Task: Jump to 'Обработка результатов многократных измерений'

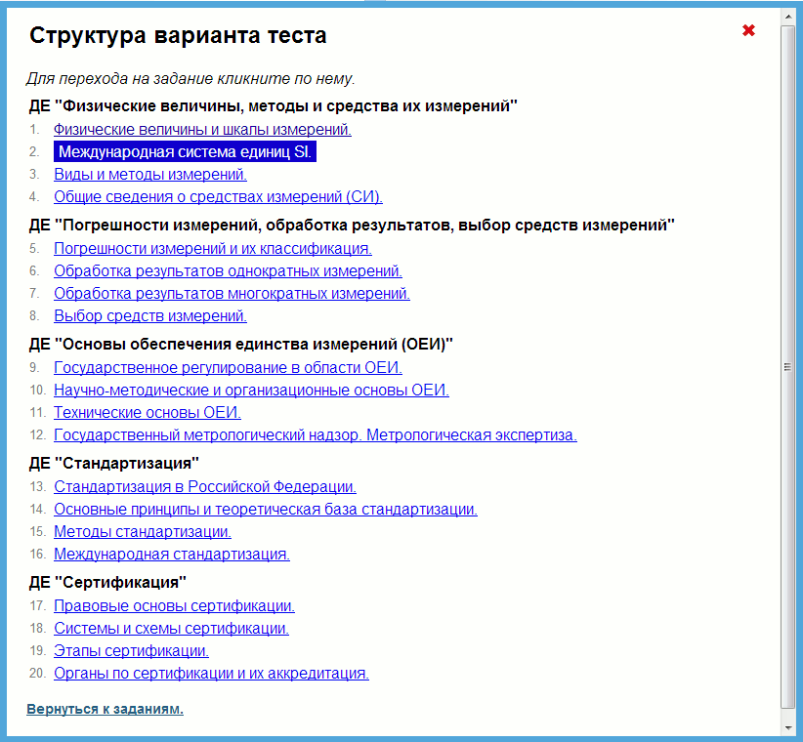Action: click(x=232, y=294)
